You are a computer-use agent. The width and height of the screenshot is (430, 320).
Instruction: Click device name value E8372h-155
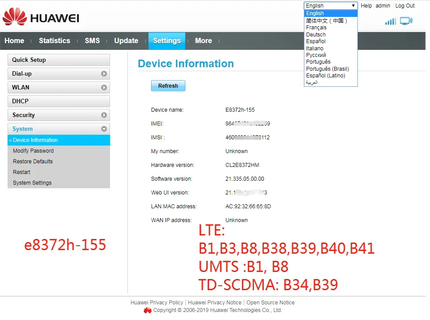(240, 110)
